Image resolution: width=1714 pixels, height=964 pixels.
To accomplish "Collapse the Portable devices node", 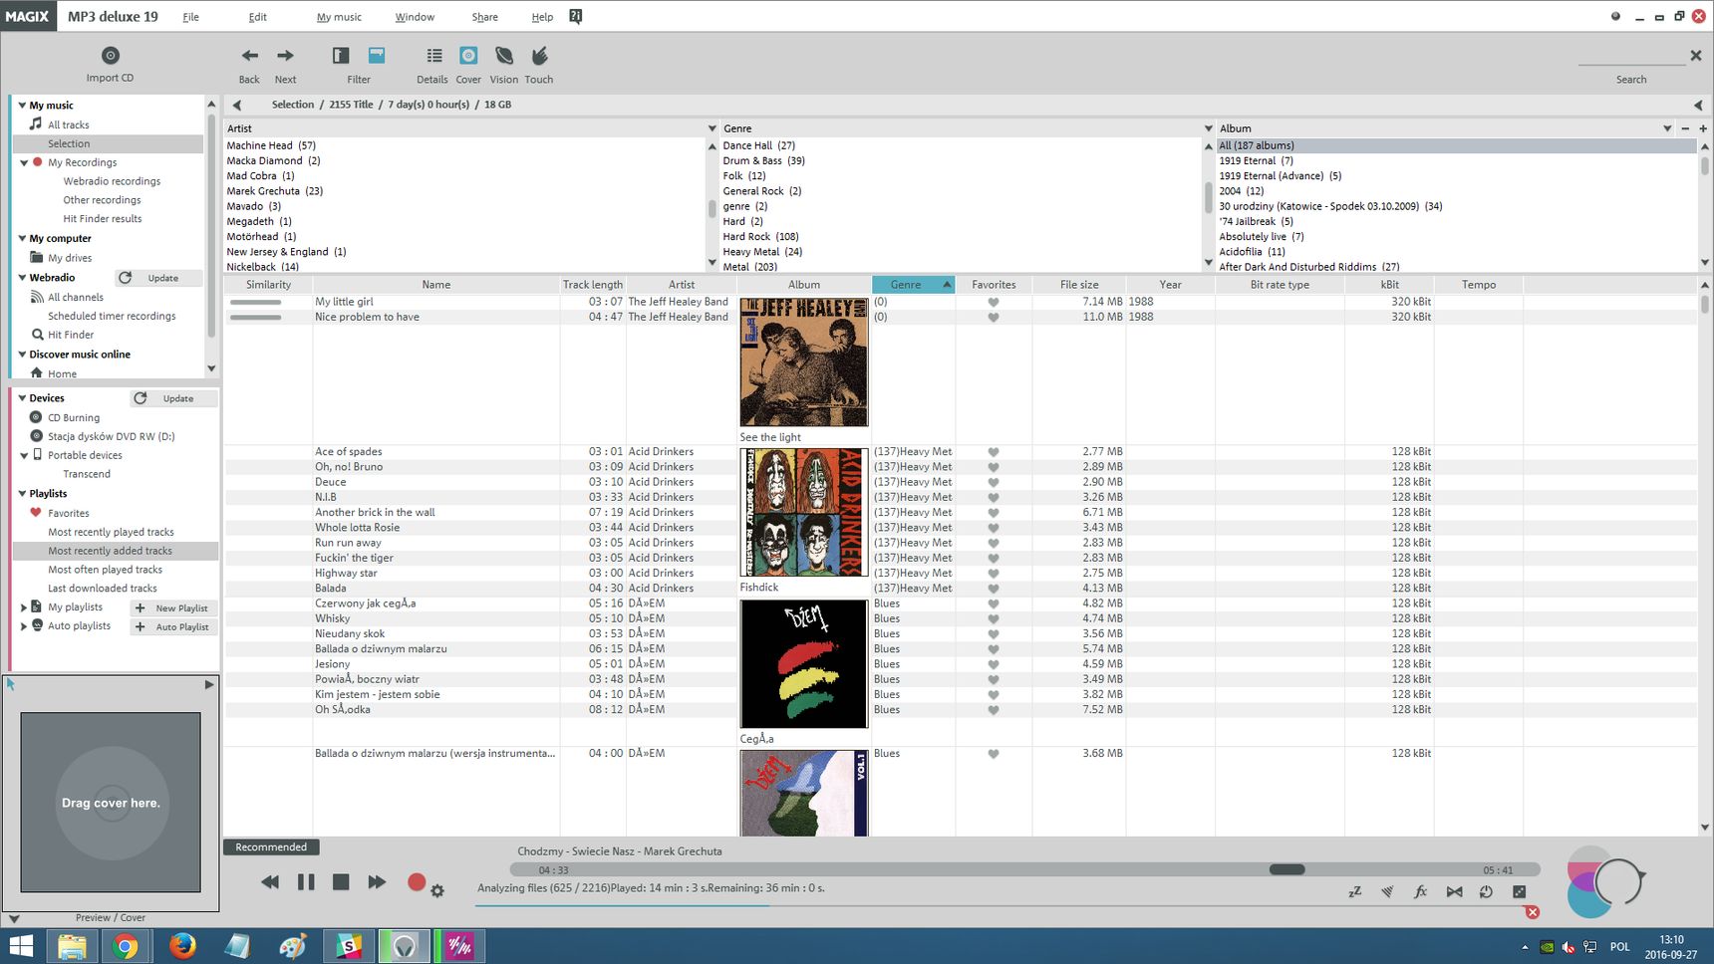I will [x=24, y=455].
